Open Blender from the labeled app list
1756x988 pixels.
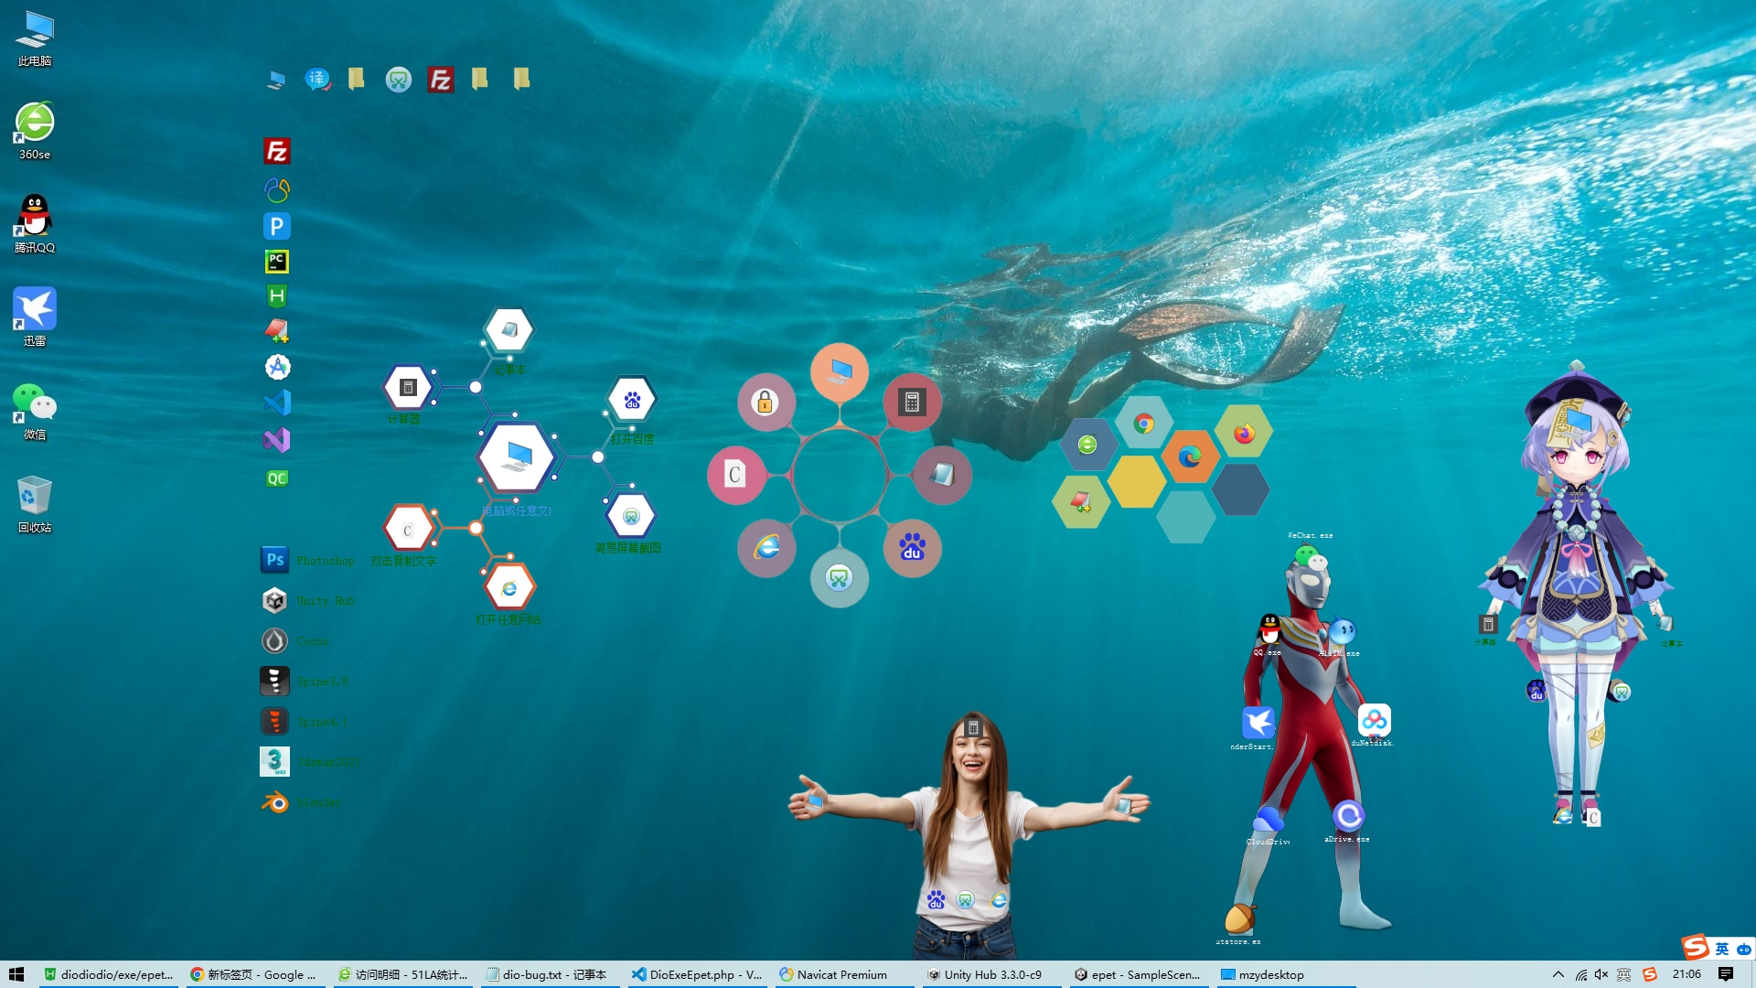tap(301, 802)
